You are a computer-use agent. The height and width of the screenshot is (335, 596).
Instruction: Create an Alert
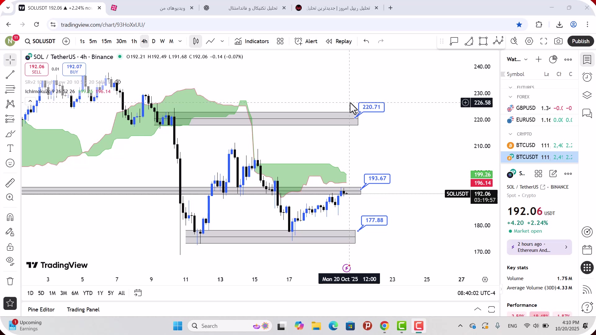[x=306, y=41]
